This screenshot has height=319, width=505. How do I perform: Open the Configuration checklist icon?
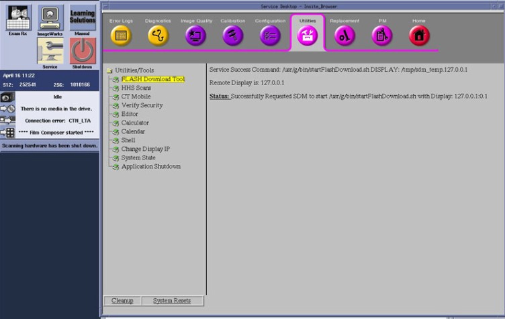(270, 36)
